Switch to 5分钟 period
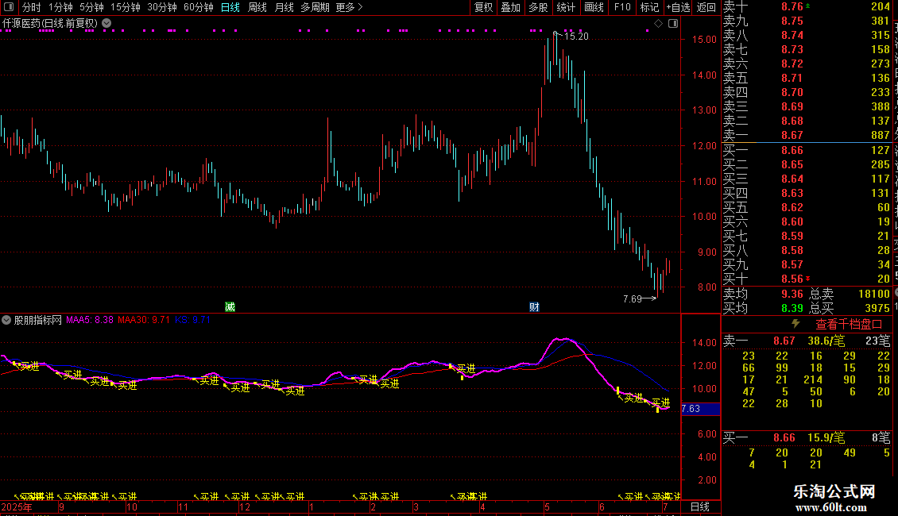 [x=91, y=7]
